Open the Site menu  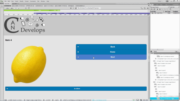(x=38, y=1)
